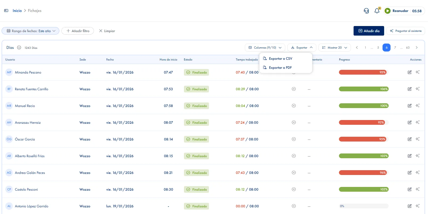Edit Manuel Recio's entry

click(410, 106)
